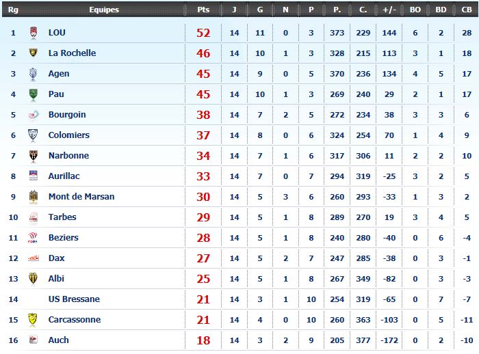Click the LOU team crest icon
This screenshot has height=354, width=479.
[x=34, y=33]
